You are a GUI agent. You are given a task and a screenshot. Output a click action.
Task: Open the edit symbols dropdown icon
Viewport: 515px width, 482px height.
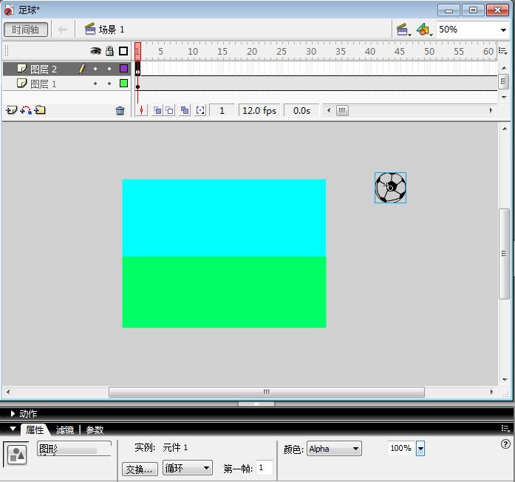click(424, 30)
